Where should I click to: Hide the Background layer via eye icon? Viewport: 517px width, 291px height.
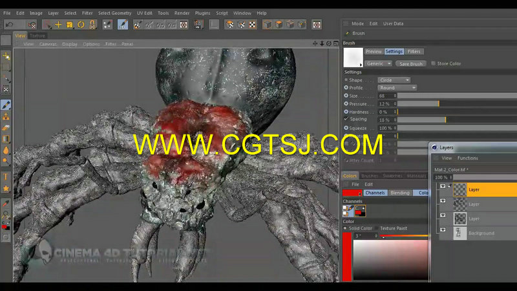tap(443, 230)
